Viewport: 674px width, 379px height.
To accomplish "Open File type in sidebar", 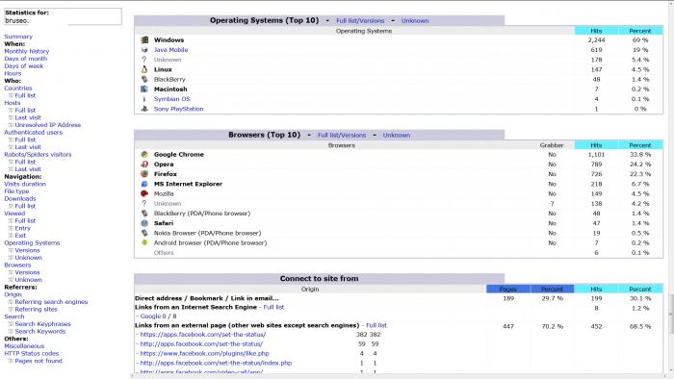I will point(16,191).
